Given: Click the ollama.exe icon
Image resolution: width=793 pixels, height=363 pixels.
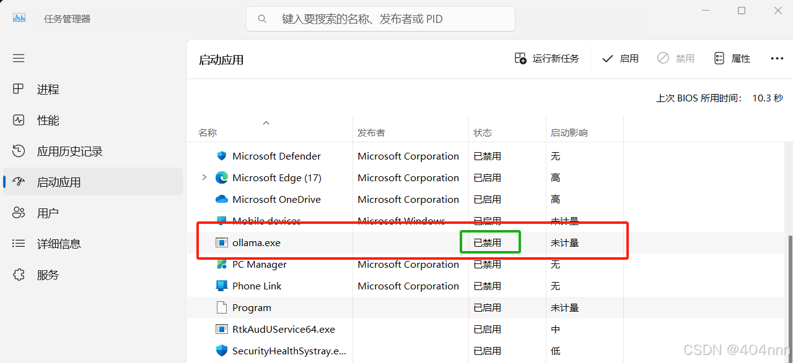Looking at the screenshot, I should [221, 242].
